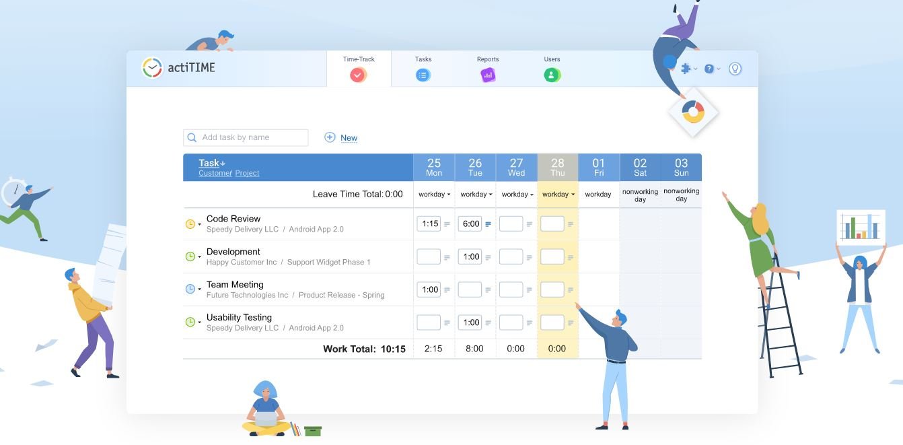Image resolution: width=903 pixels, height=445 pixels.
Task: Sort by the Task column header
Action: coord(212,163)
